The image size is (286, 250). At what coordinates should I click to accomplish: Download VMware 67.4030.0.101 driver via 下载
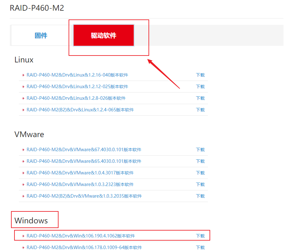point(200,150)
